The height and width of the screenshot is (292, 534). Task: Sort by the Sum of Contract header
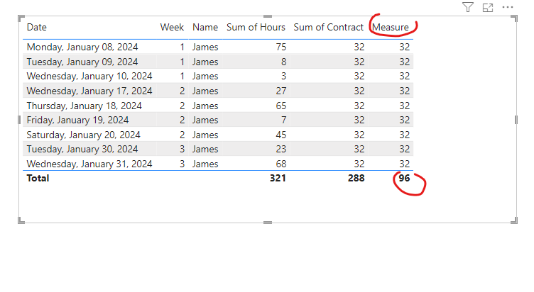[x=328, y=27]
